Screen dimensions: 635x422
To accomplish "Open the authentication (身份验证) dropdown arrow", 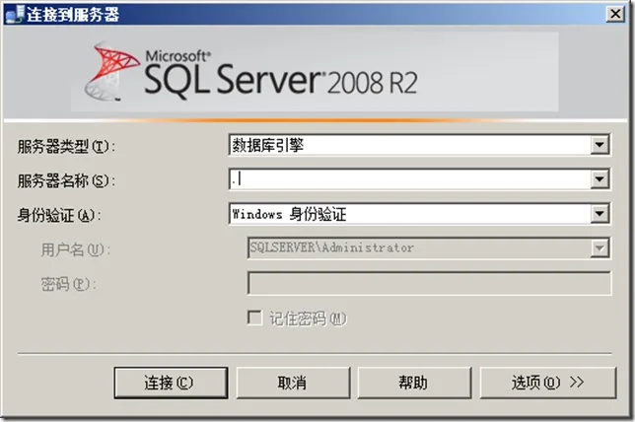I will click(x=600, y=213).
